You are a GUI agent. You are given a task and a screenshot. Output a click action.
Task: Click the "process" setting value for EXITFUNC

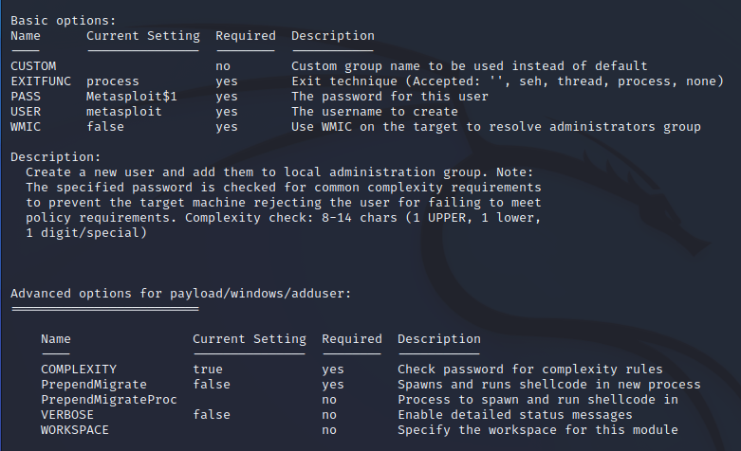(x=113, y=81)
